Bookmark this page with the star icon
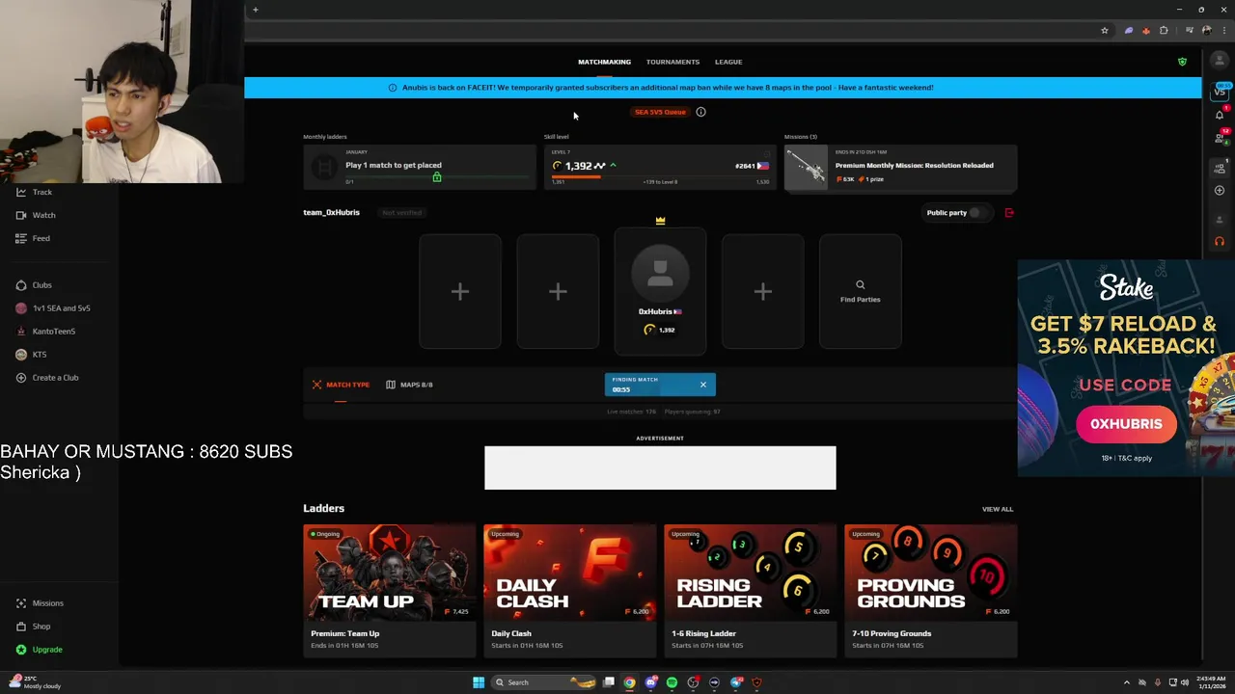1235x694 pixels. pos(1105,31)
